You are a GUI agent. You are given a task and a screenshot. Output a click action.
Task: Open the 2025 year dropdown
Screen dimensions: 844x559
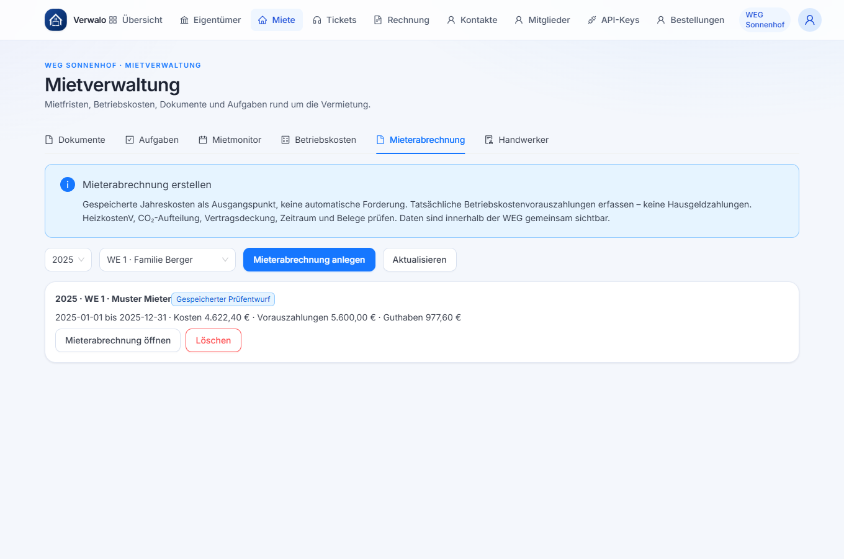pyautogui.click(x=68, y=260)
